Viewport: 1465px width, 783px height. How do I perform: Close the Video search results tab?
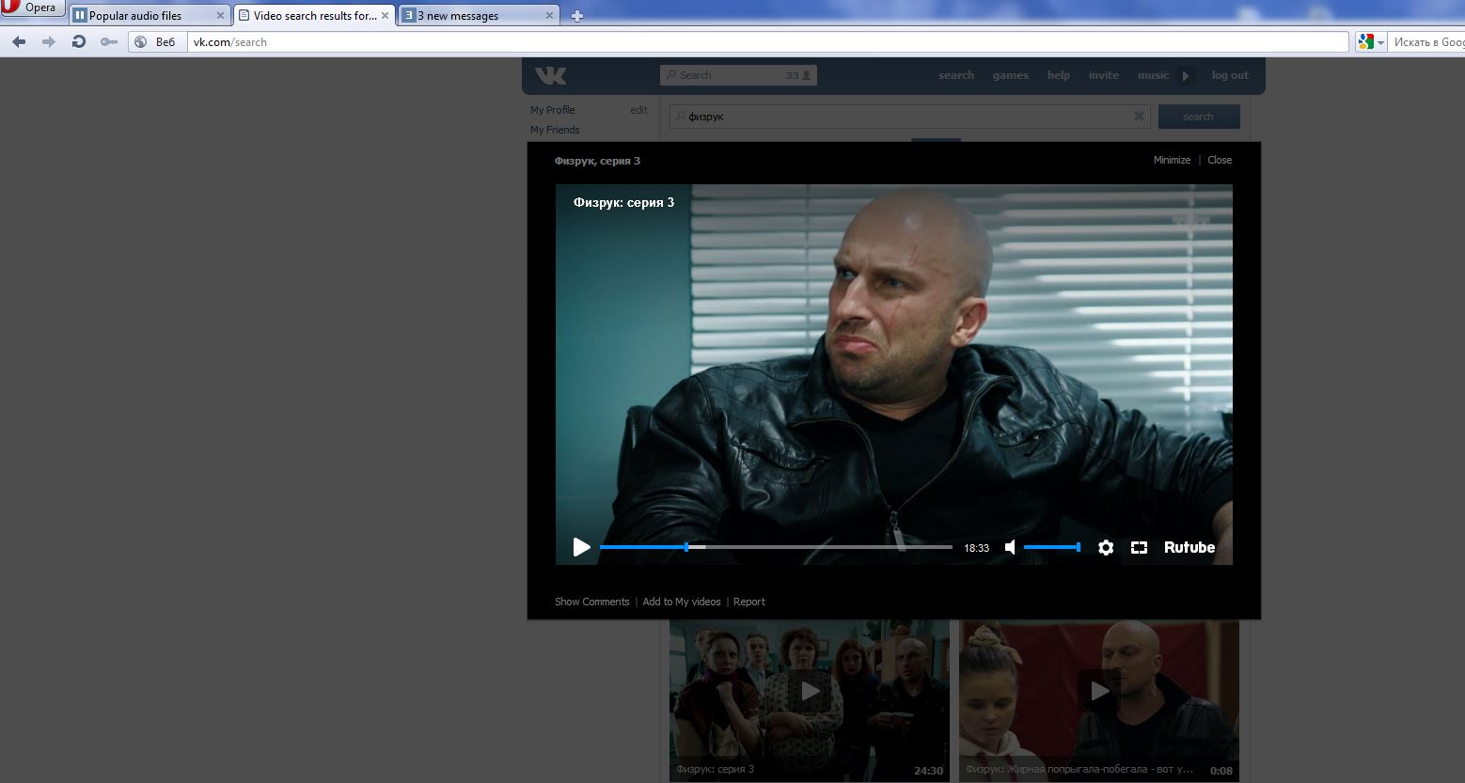point(385,16)
